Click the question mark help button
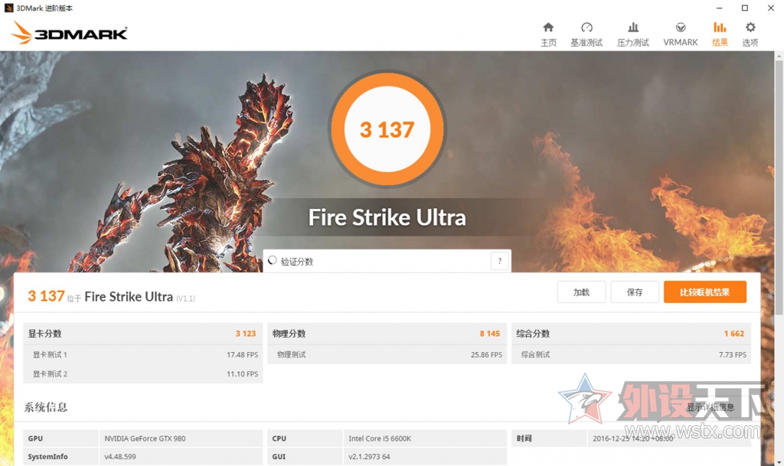 click(x=499, y=261)
